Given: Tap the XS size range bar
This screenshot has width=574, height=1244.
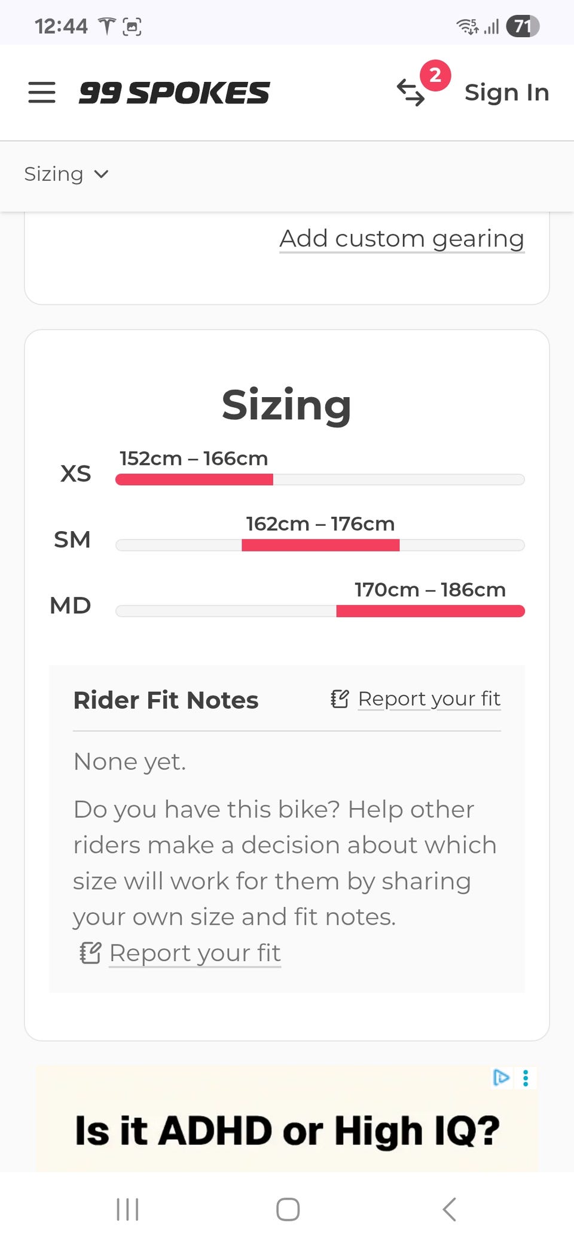Looking at the screenshot, I should tap(194, 479).
